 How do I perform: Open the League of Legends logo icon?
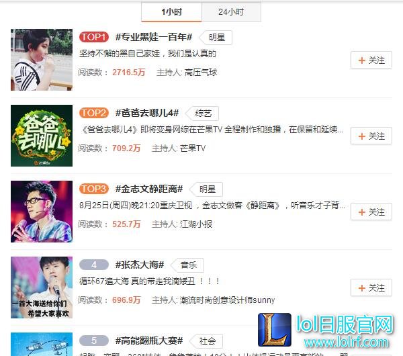pos(275,330)
